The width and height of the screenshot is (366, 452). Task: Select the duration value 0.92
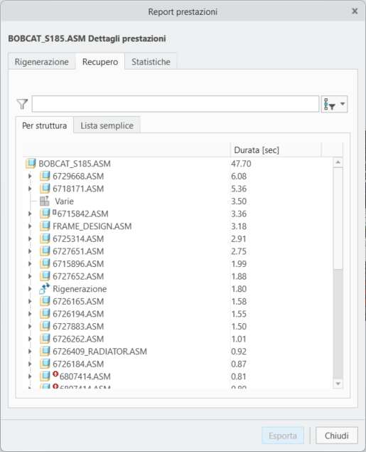coord(239,352)
